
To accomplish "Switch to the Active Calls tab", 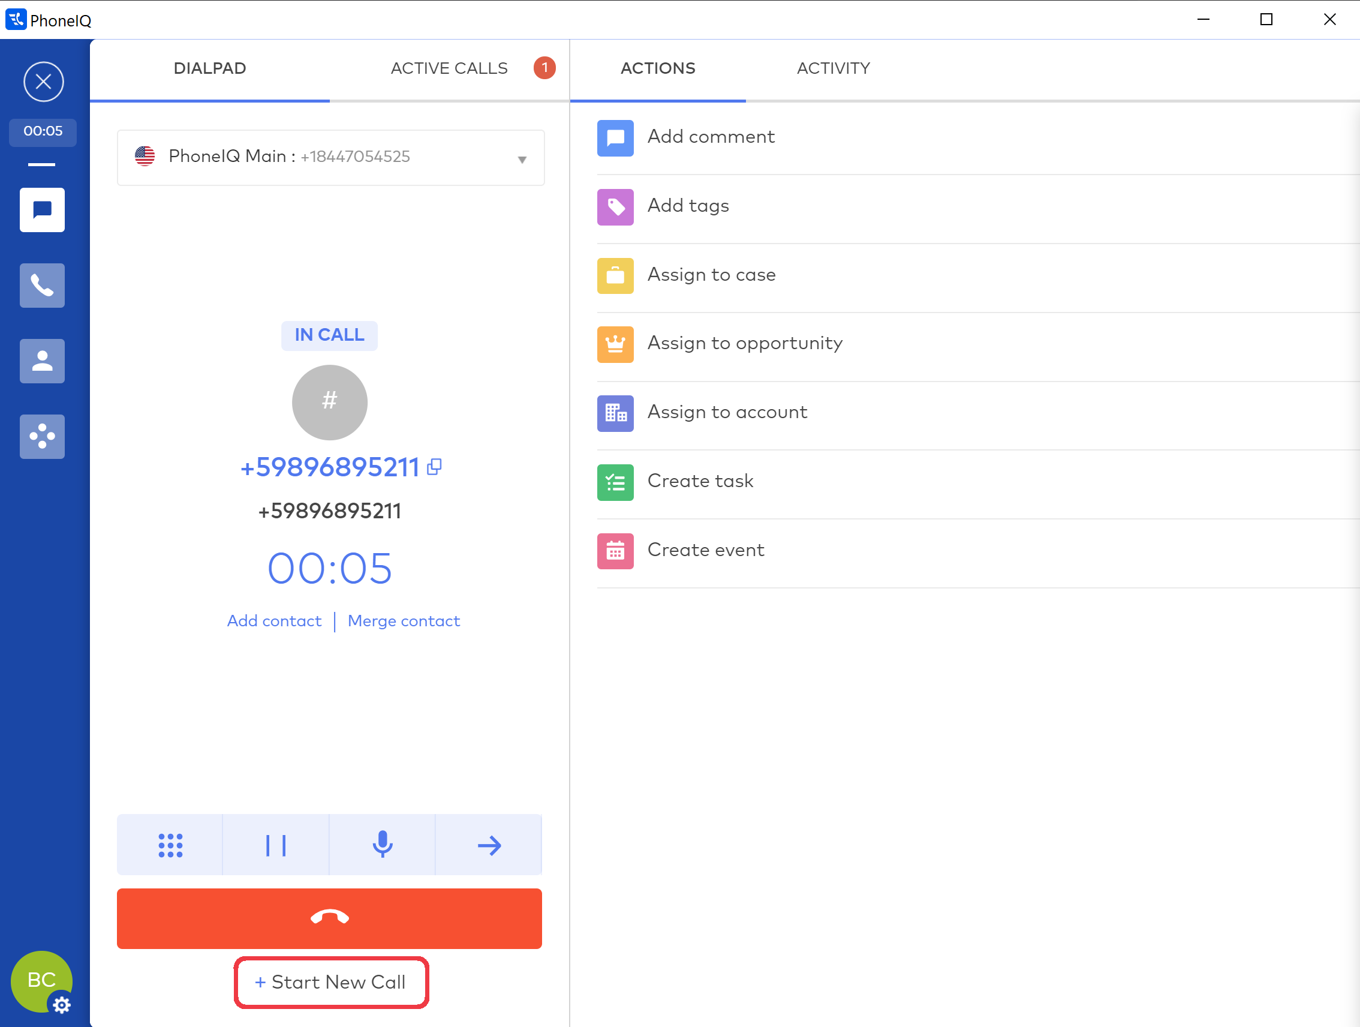I will (450, 68).
